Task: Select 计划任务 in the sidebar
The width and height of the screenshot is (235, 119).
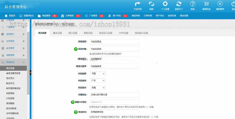Action: click(10, 98)
